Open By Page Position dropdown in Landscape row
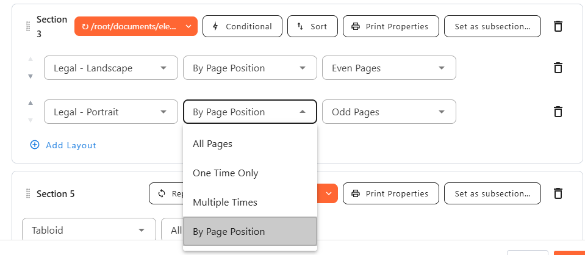Screen dimensions: 585x255 click(x=250, y=68)
